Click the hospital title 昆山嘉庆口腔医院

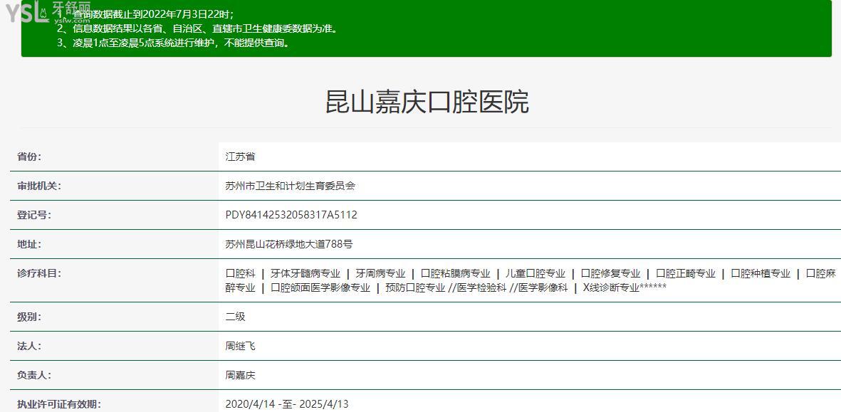[x=427, y=102]
